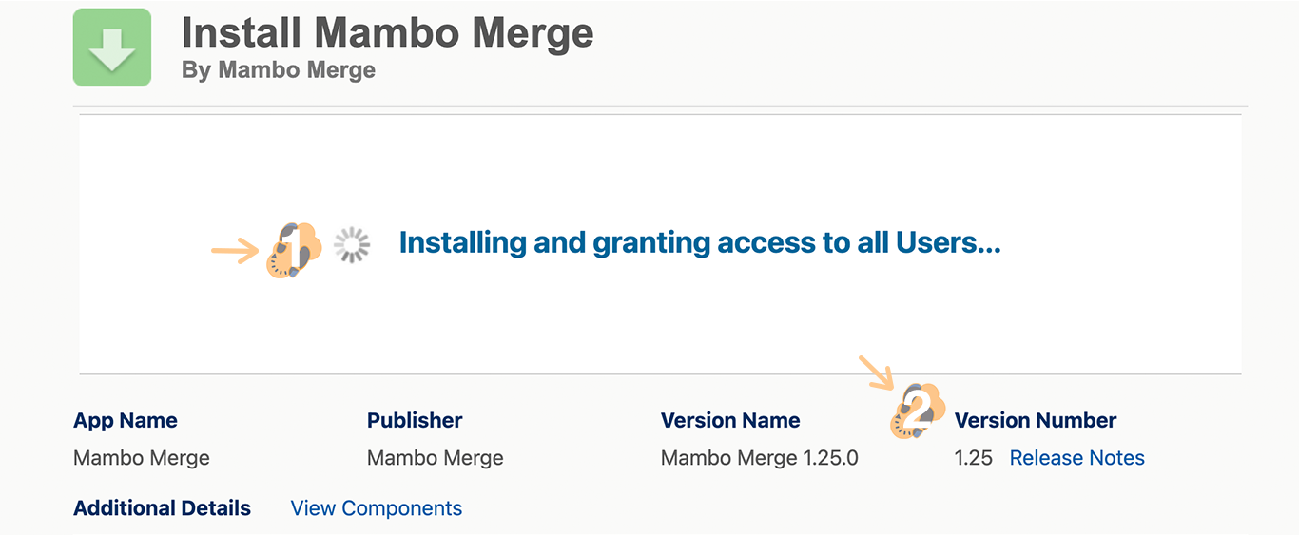This screenshot has width=1299, height=535.
Task: Click the "By Mambo Merge" subtitle
Action: click(x=279, y=70)
